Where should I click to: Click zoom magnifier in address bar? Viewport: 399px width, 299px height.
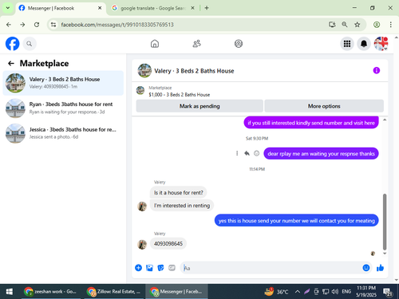click(345, 25)
